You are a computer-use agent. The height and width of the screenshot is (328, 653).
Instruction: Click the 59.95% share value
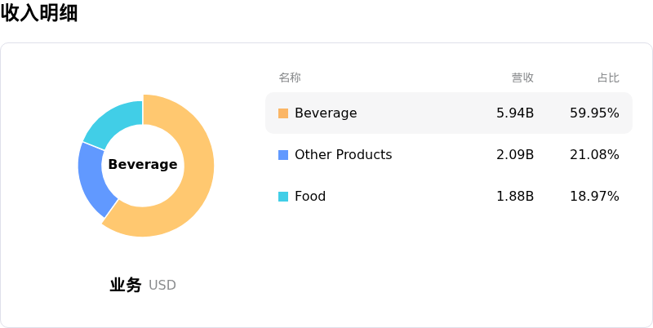point(594,113)
